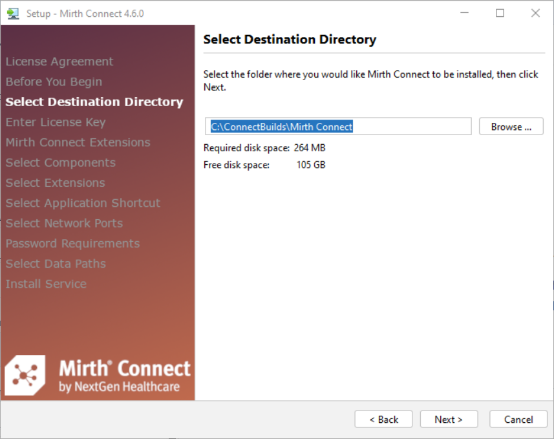
Task: Click Password Requirements sidebar step
Action: click(x=72, y=243)
